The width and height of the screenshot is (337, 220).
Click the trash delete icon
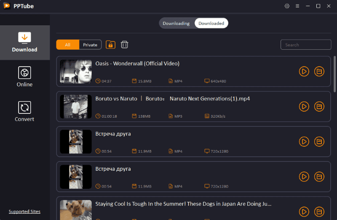tap(125, 45)
